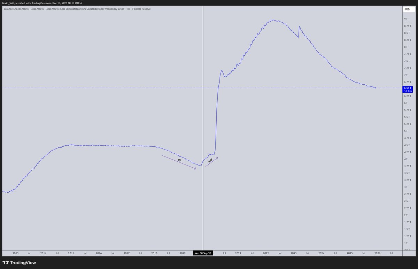The width and height of the screenshot is (418, 269).
Task: Click the 2022 time axis label
Action: tap(266, 253)
